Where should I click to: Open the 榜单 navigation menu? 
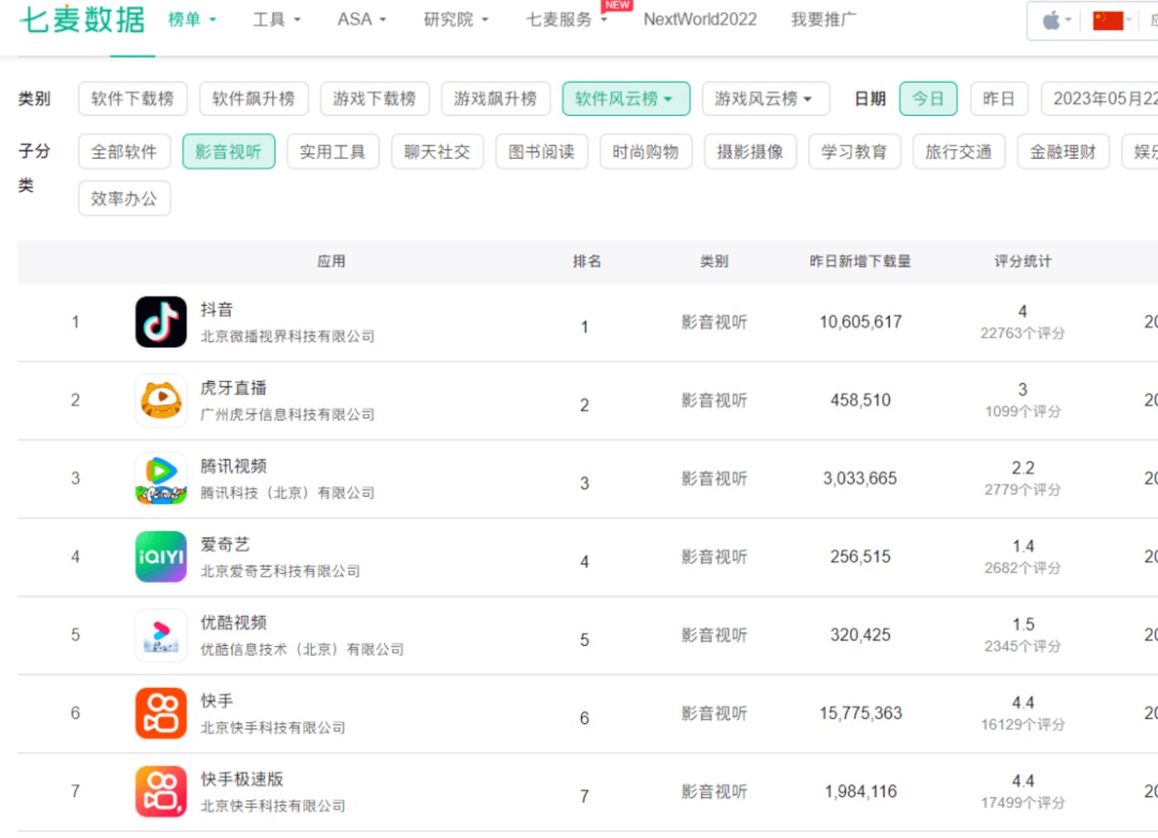pyautogui.click(x=192, y=20)
